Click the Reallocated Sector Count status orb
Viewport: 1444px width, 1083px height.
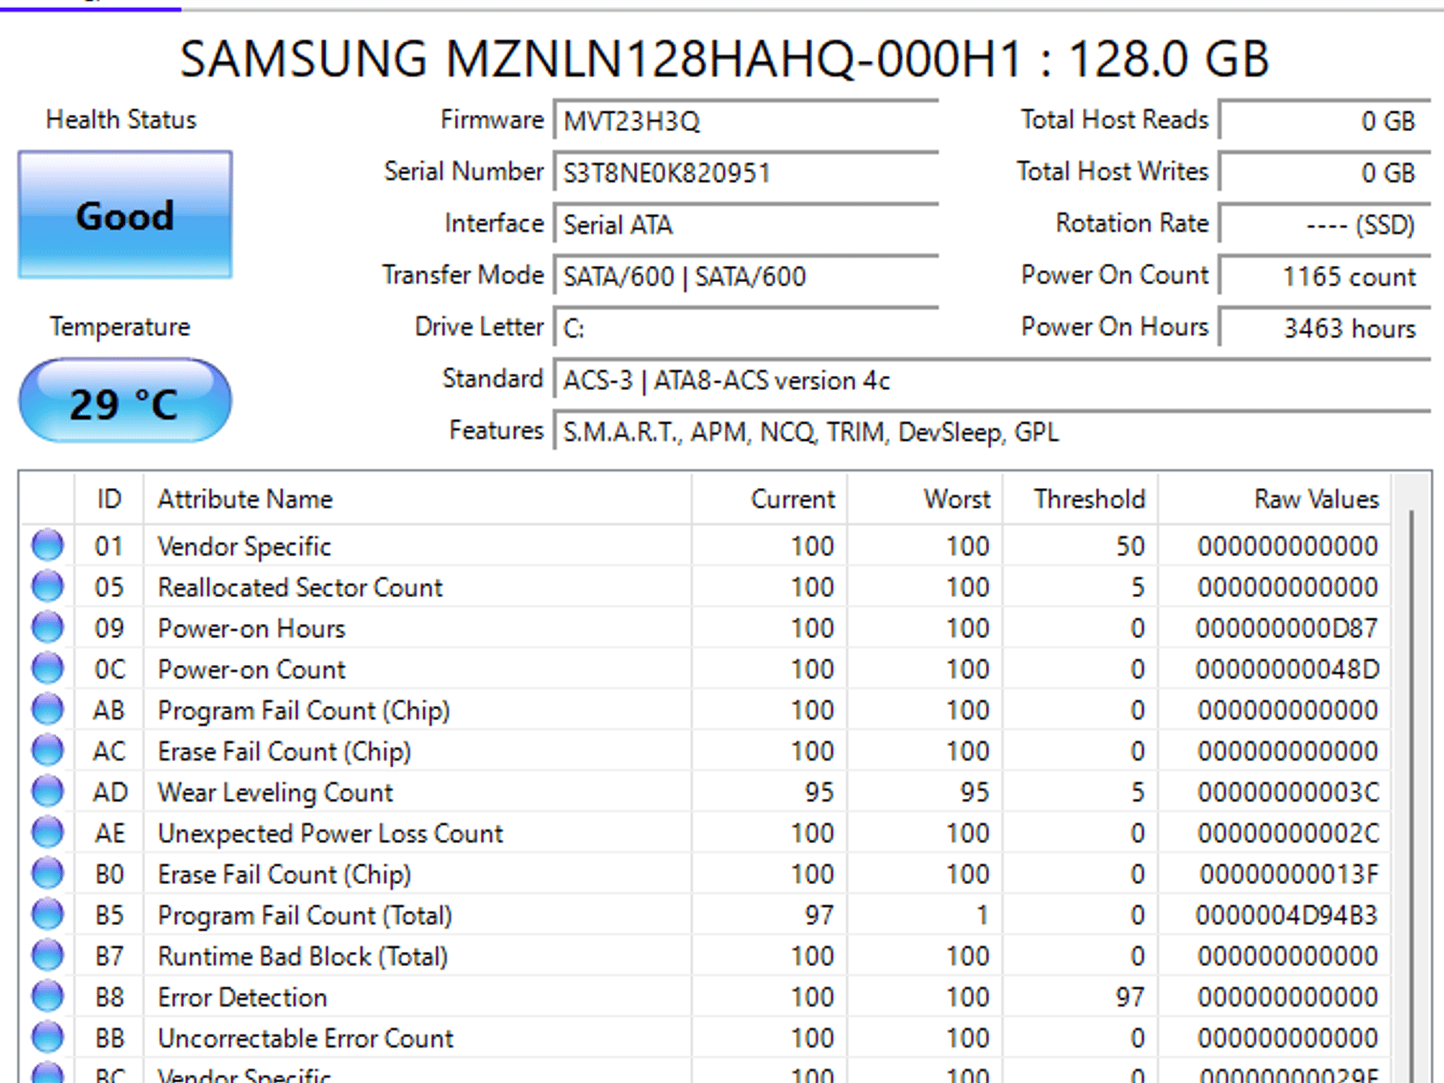pyautogui.click(x=48, y=586)
